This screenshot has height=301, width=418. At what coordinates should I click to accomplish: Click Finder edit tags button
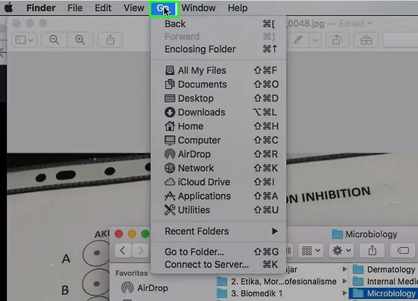click(x=403, y=251)
